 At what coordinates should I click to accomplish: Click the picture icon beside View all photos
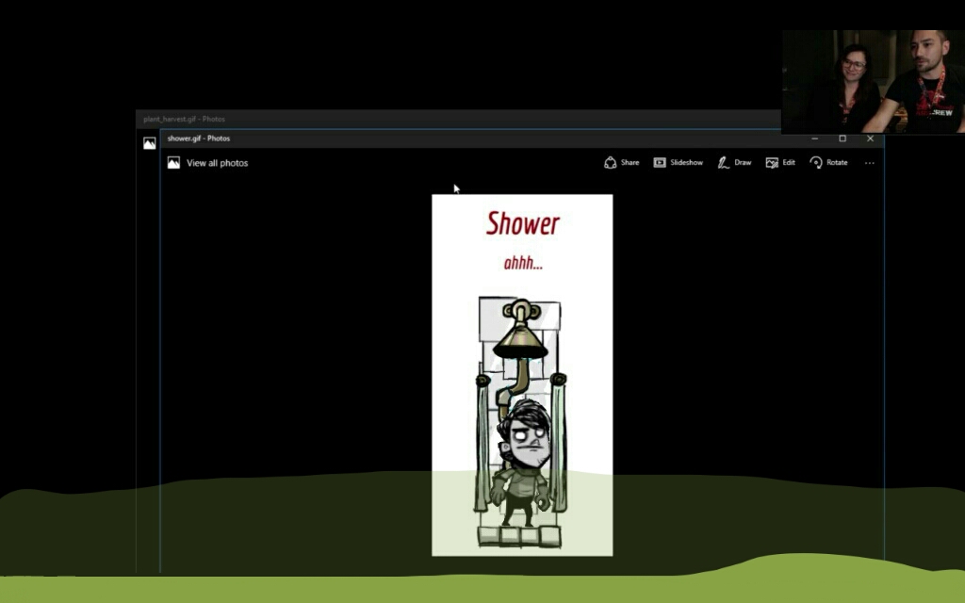point(173,163)
